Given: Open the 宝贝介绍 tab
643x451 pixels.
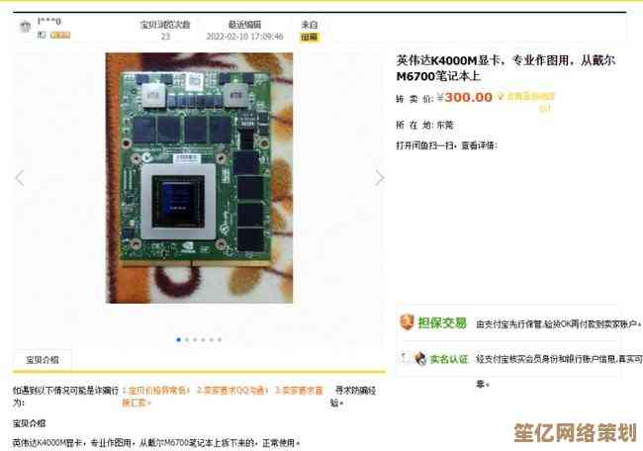Looking at the screenshot, I should (43, 360).
